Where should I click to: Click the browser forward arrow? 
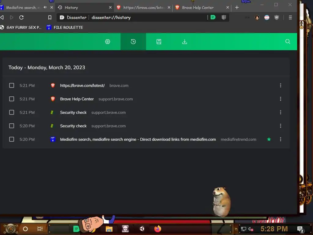tap(12, 17)
